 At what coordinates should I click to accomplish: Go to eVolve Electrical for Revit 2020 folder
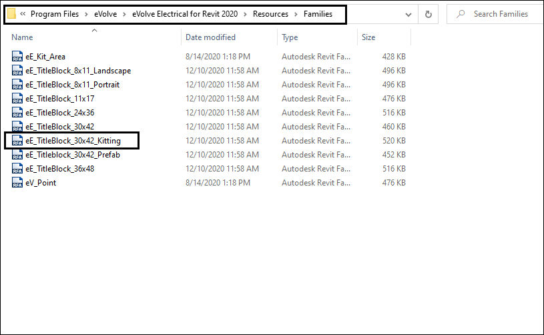tap(185, 14)
